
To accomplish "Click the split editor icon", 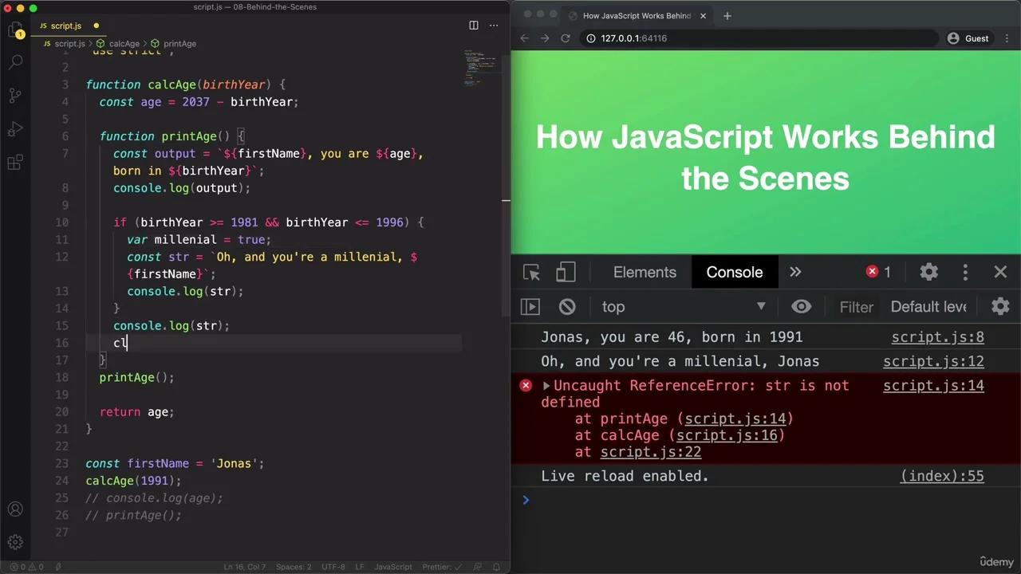I will [474, 26].
